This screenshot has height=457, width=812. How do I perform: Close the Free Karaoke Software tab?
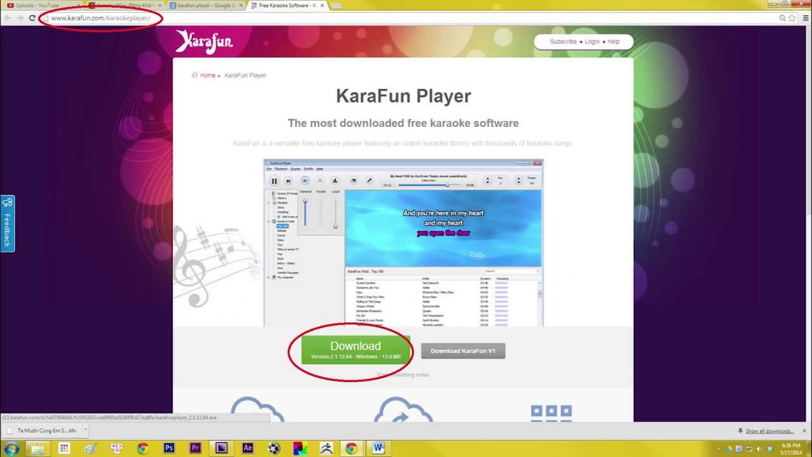pos(322,5)
